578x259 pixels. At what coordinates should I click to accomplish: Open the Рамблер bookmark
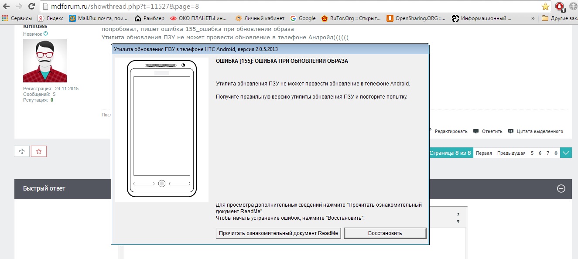(150, 18)
